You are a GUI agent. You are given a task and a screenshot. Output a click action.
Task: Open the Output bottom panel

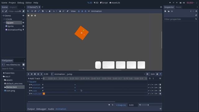31,109
